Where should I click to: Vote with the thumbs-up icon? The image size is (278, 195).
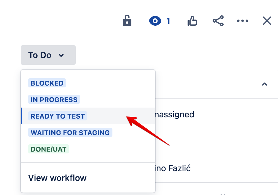click(192, 21)
